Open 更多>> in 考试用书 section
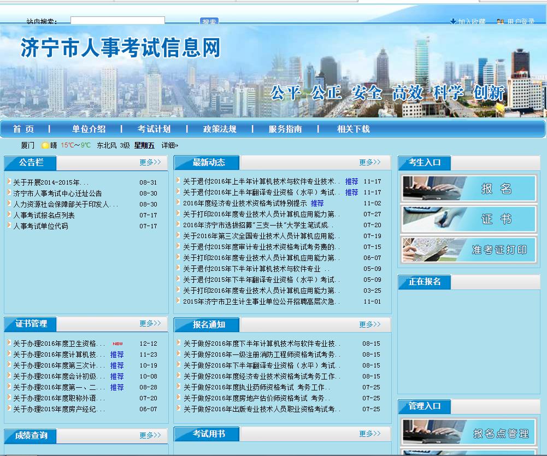This screenshot has height=456, width=547. pos(370,434)
